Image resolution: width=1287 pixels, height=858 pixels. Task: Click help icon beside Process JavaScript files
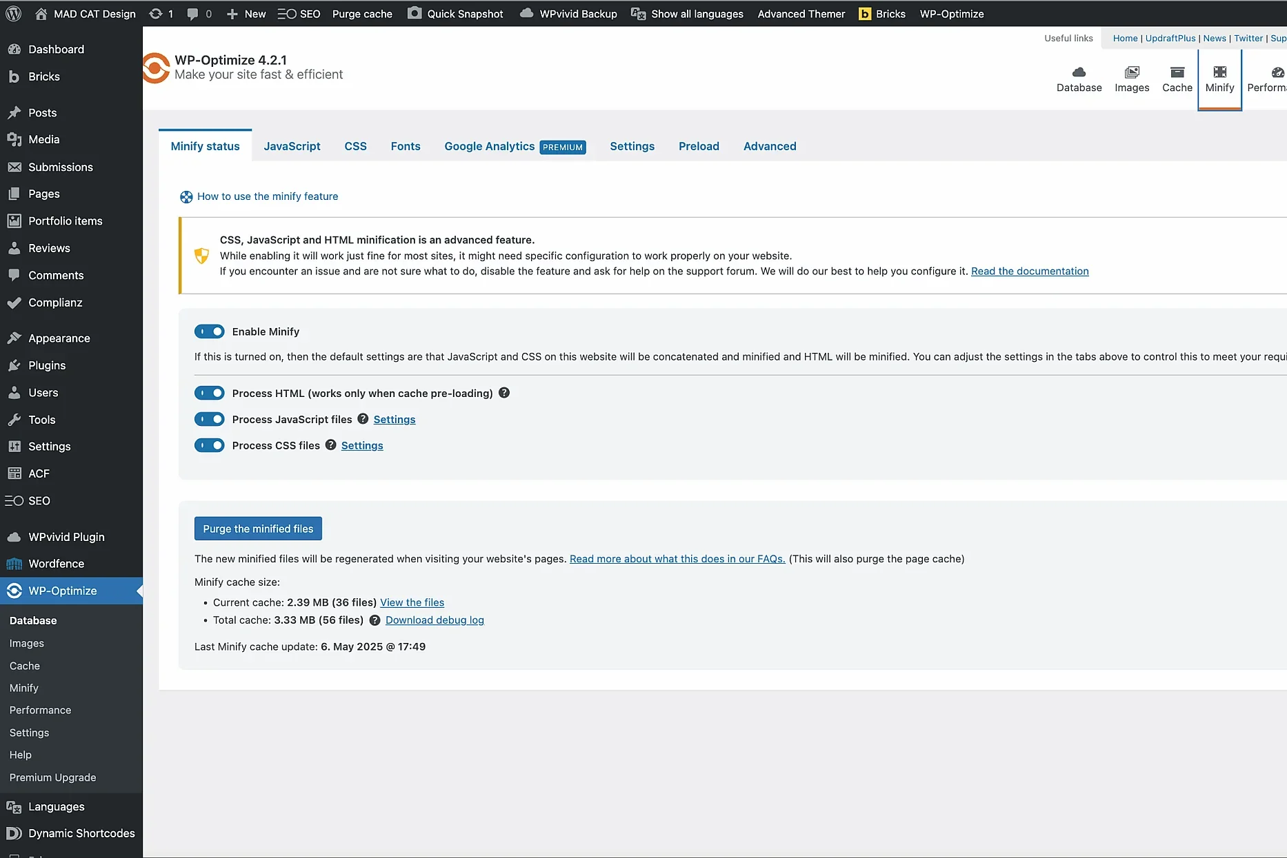tap(363, 419)
